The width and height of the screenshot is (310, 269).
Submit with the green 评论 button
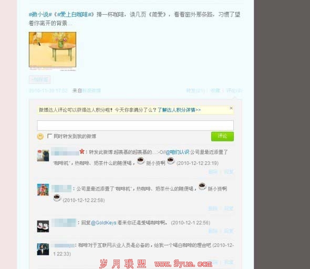pyautogui.click(x=222, y=137)
